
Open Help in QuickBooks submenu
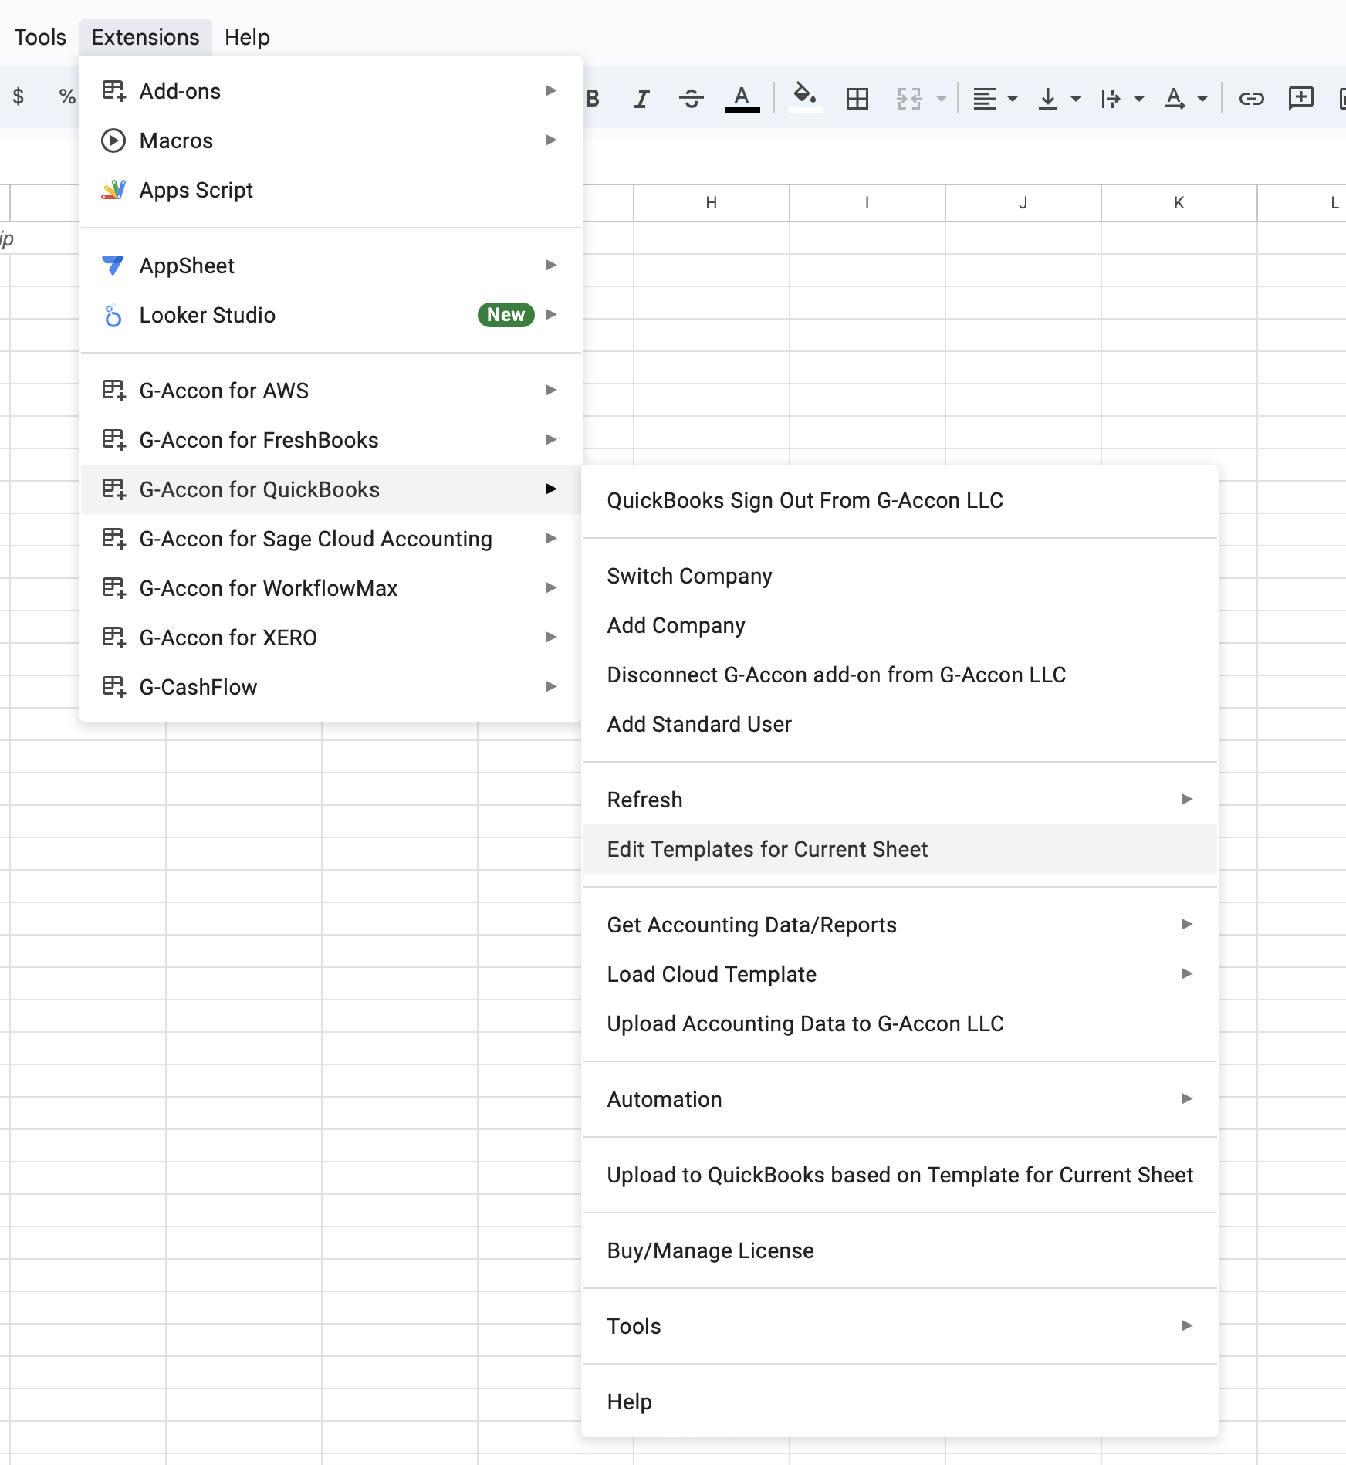(900, 1402)
